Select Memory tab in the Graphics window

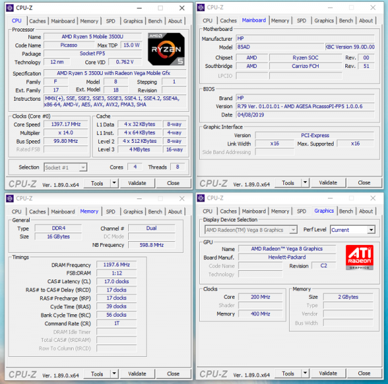280,211
